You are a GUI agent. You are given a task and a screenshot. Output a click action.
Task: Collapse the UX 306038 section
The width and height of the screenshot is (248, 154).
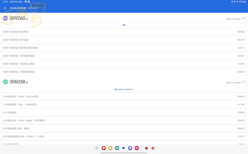pyautogui.click(x=243, y=82)
